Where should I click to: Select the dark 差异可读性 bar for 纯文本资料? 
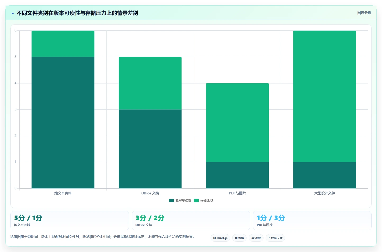tap(63, 123)
